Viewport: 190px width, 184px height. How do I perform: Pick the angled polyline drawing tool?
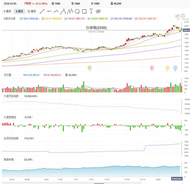coord(56,11)
